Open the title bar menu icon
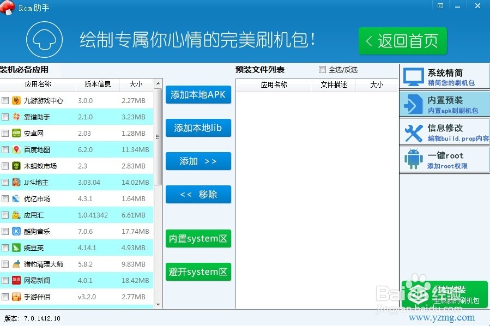 (x=440, y=6)
